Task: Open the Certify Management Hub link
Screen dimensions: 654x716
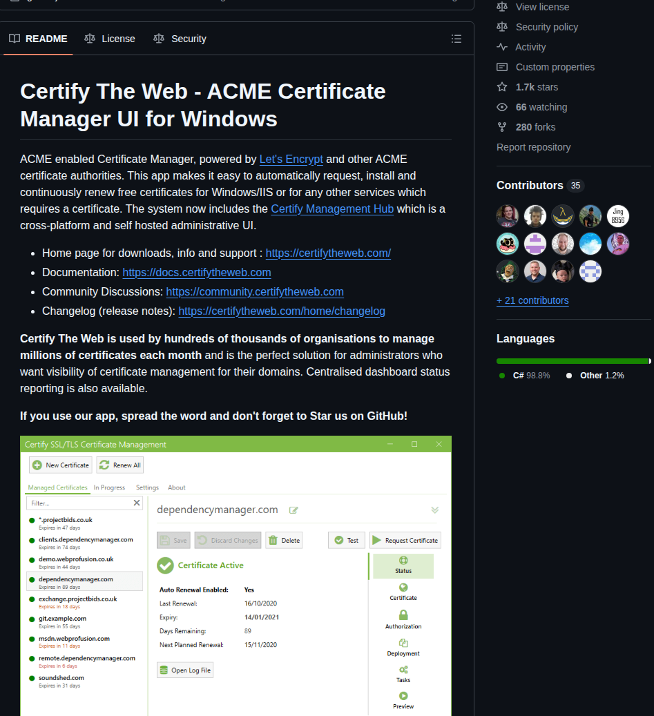Action: [332, 209]
